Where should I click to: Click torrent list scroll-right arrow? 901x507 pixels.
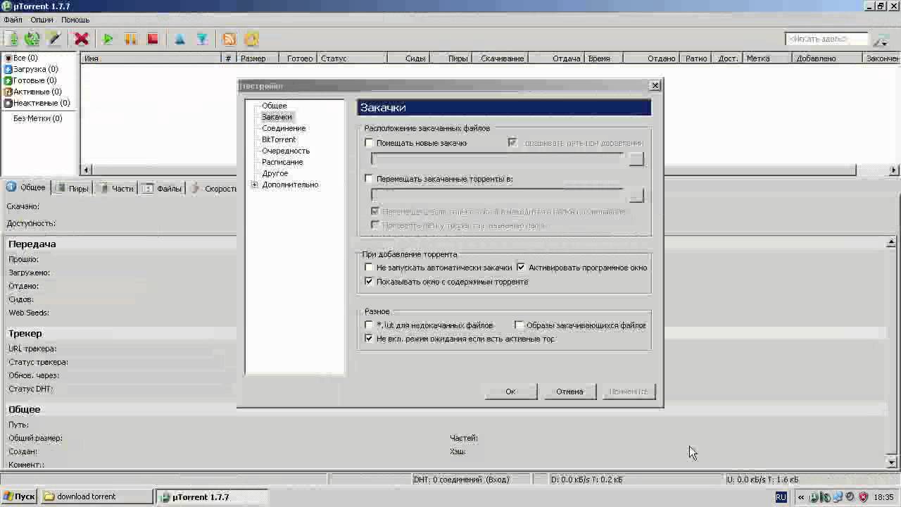(x=894, y=170)
